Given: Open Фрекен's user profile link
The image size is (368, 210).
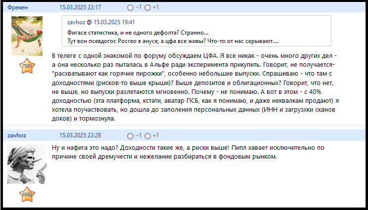Looking at the screenshot, I should point(17,7).
